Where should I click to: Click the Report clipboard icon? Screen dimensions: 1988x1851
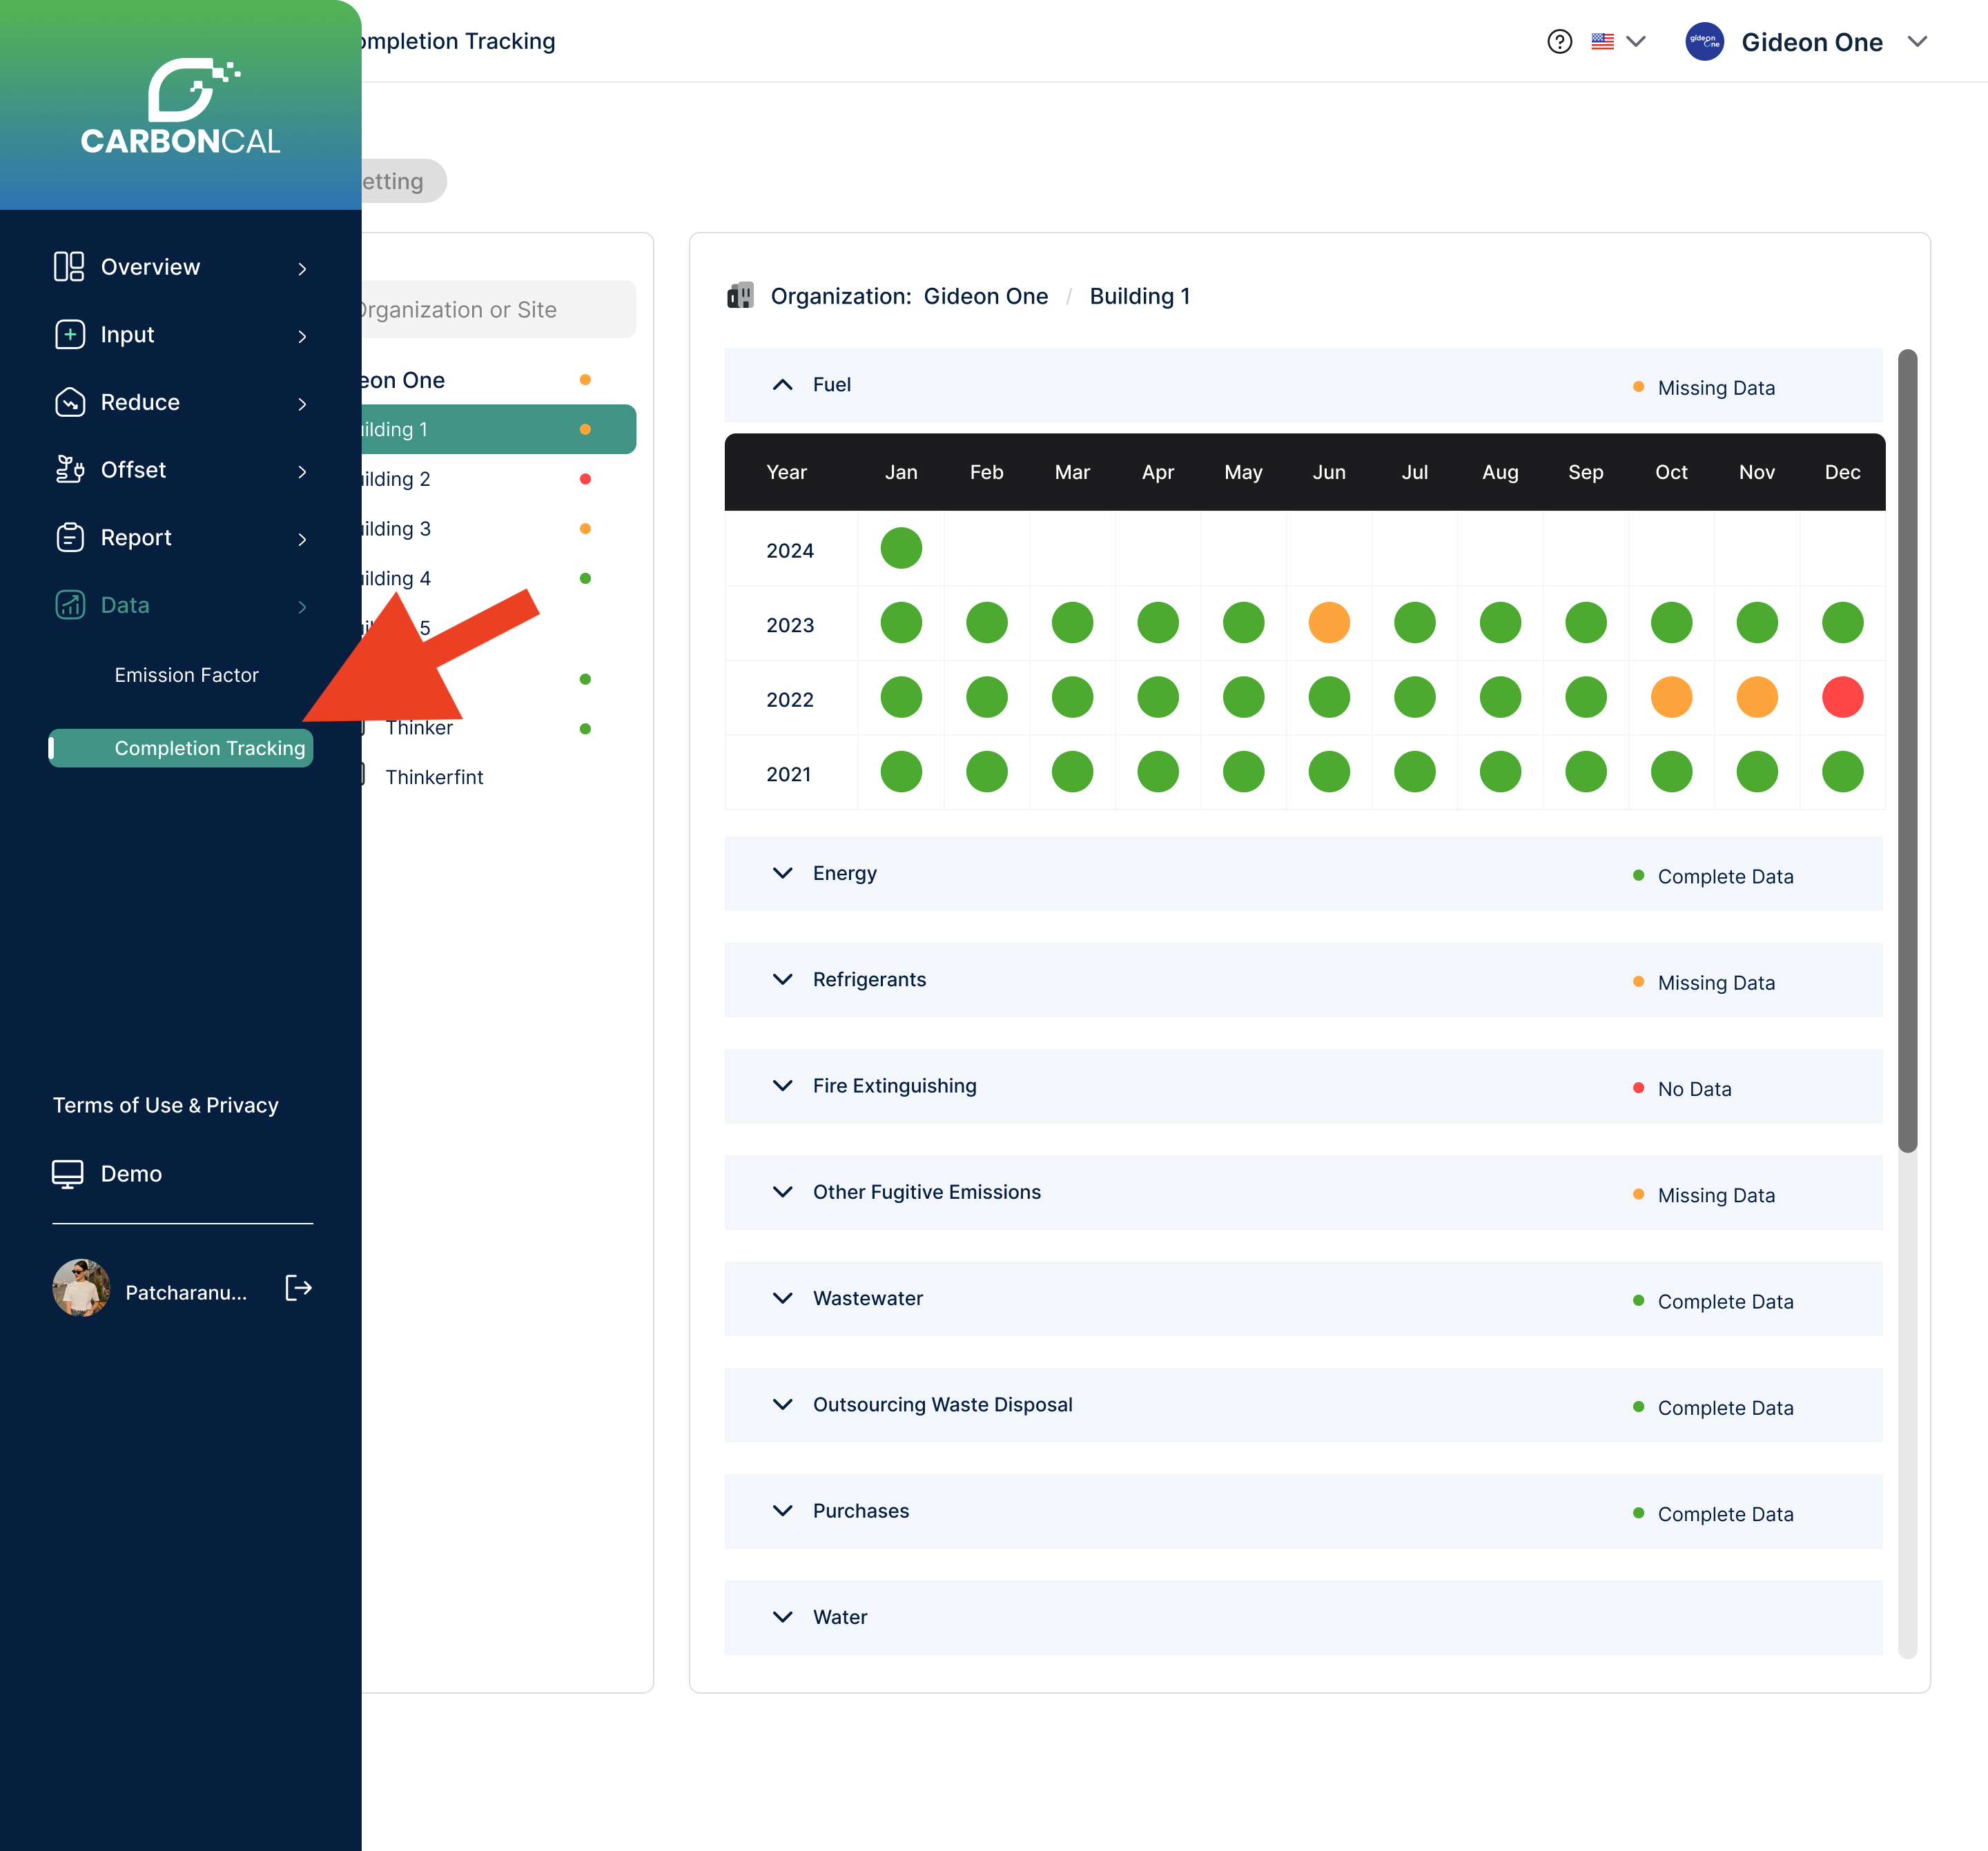69,538
